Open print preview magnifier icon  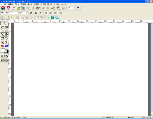(x=58, y=8)
